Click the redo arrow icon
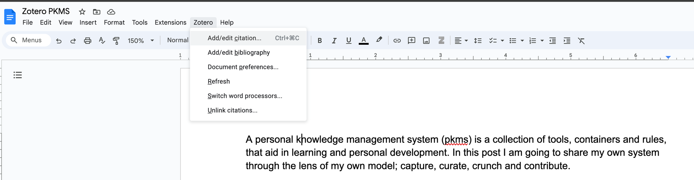Screen dimensions: 694x180 coord(73,41)
